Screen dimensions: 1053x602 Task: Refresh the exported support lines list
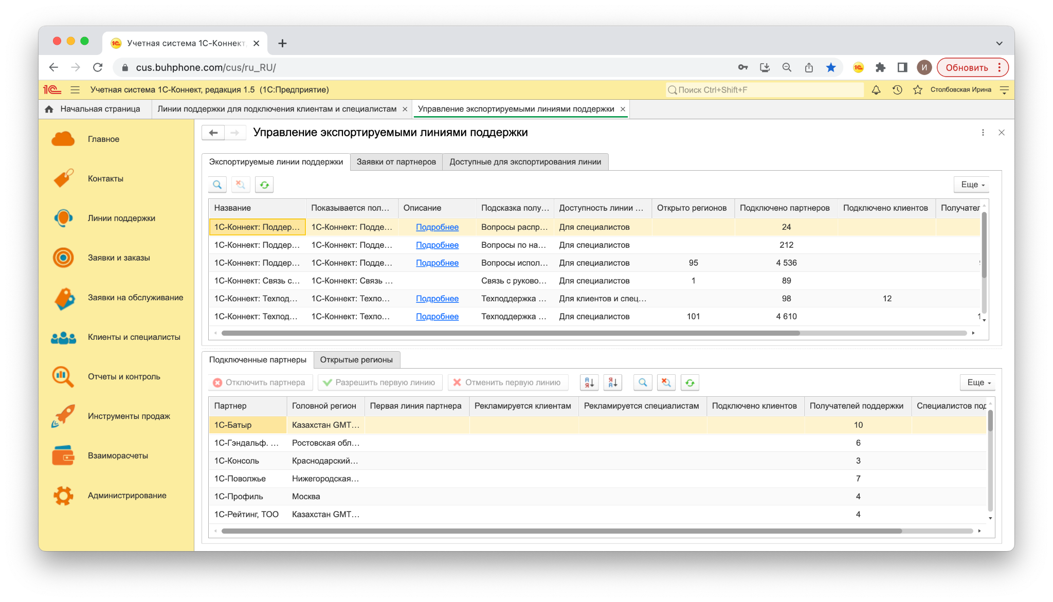[x=264, y=185]
